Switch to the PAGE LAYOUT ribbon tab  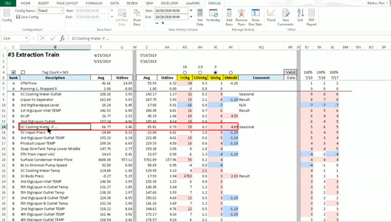[x=67, y=3]
